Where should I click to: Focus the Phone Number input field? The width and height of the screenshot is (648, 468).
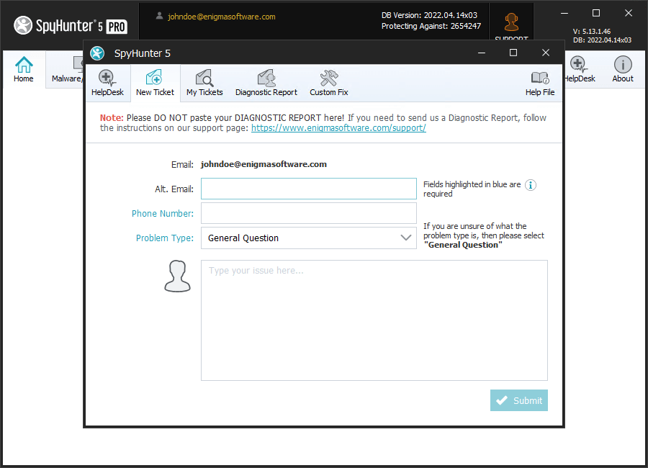tap(308, 213)
